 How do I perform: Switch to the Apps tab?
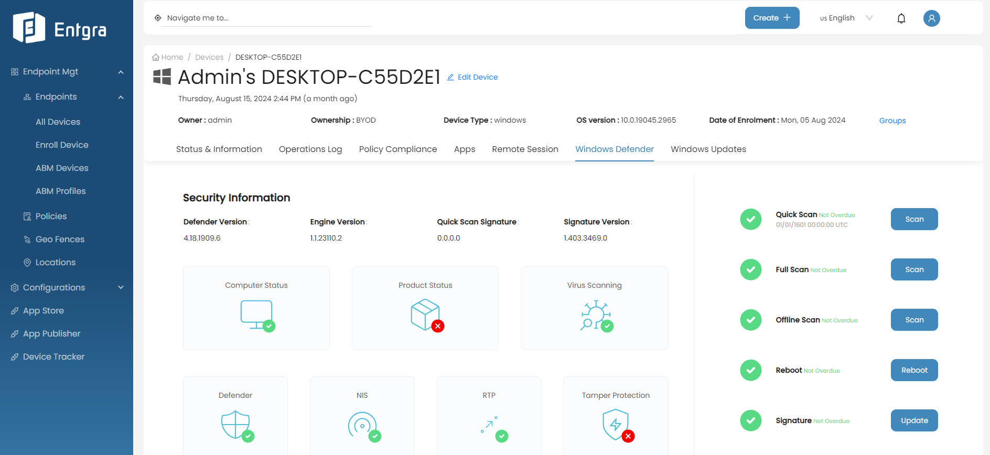(x=465, y=149)
